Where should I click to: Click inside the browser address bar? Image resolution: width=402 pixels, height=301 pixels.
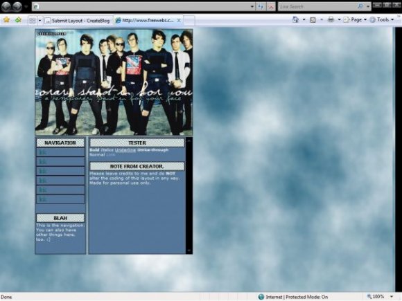point(143,7)
